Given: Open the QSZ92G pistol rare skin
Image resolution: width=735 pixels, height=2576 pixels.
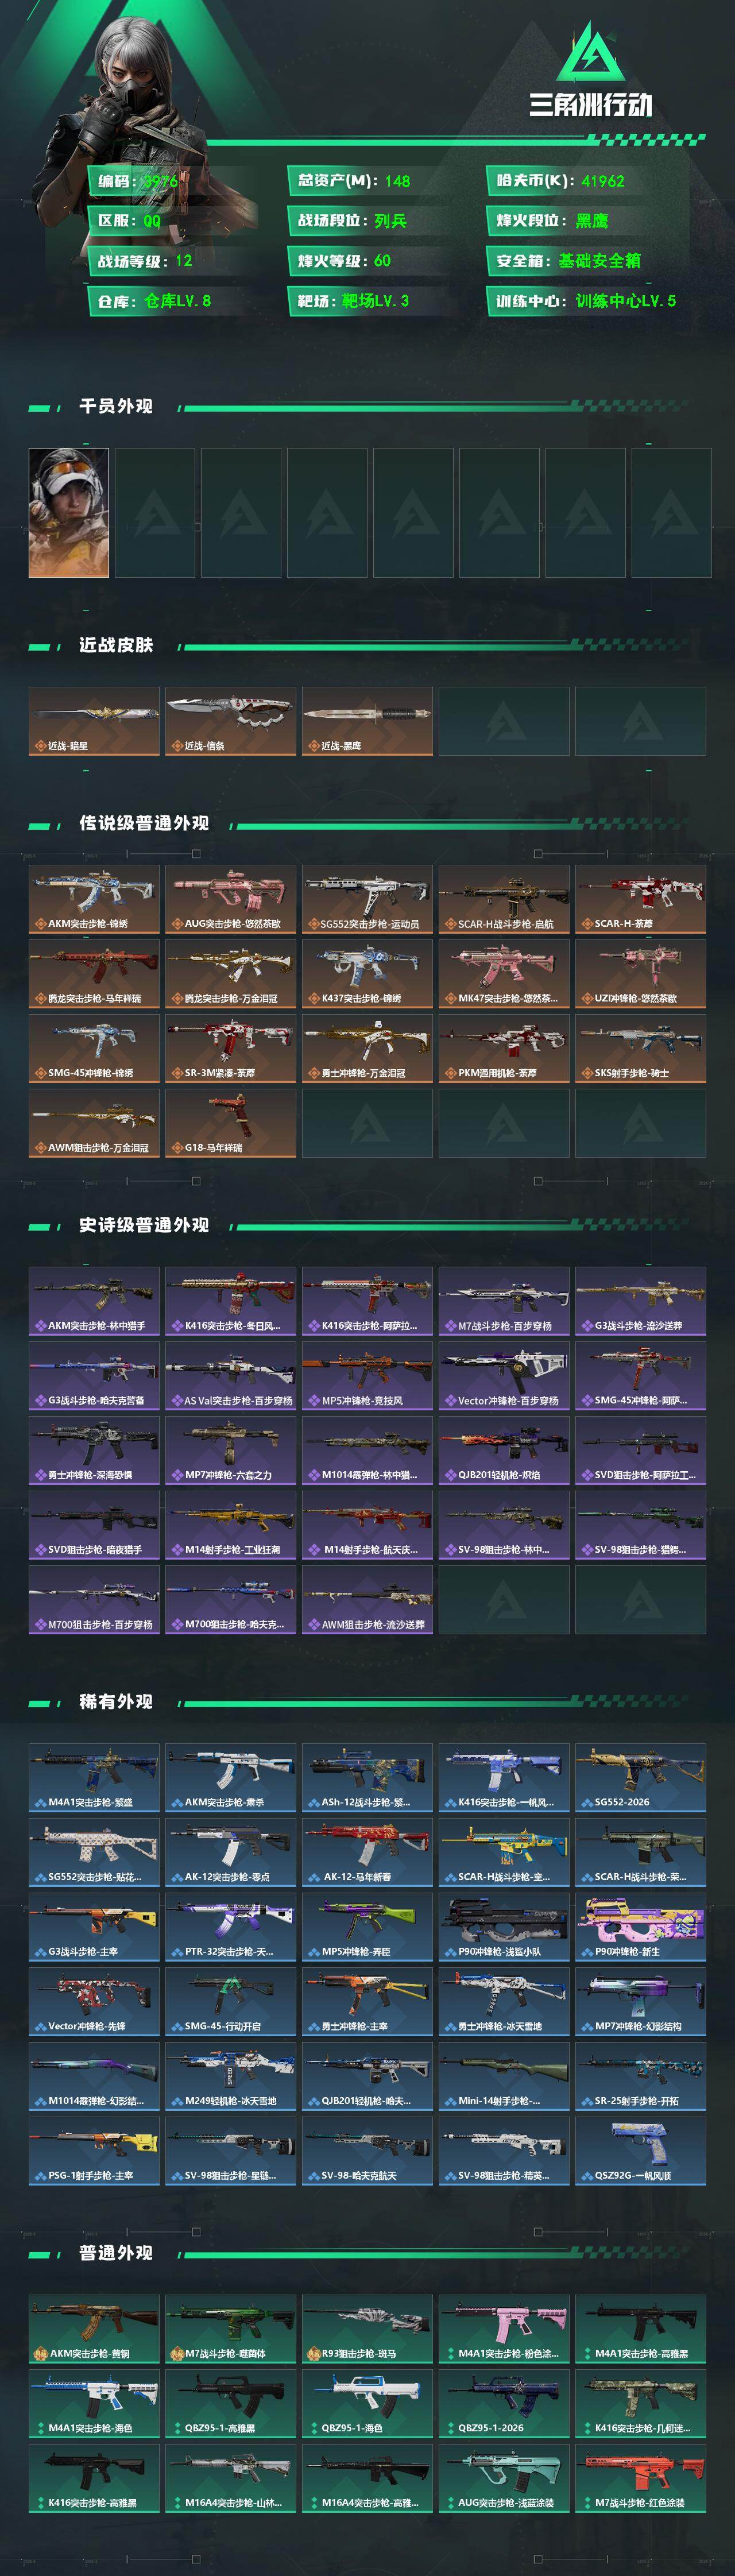Looking at the screenshot, I should click(x=641, y=2151).
